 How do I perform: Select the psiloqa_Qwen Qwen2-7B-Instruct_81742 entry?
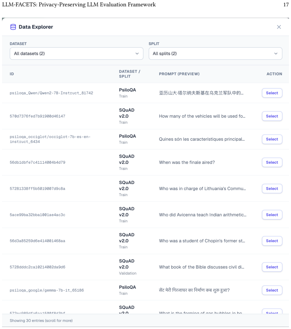pyautogui.click(x=272, y=93)
